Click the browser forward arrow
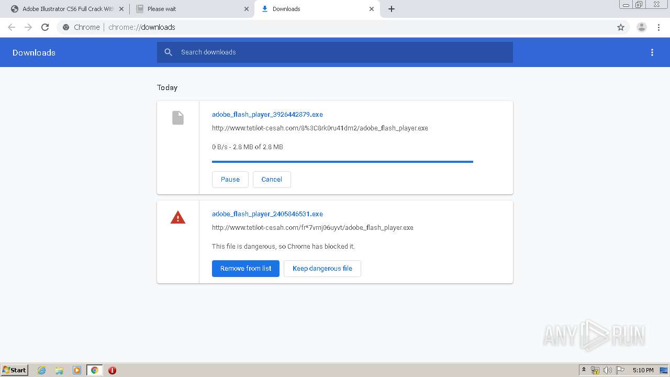The width and height of the screenshot is (670, 377). (x=28, y=27)
